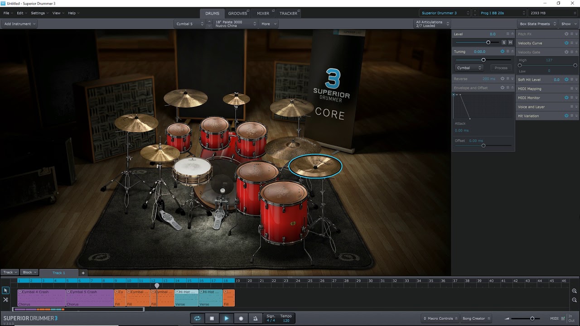The height and width of the screenshot is (326, 580).
Task: Open the Show dropdown
Action: tap(568, 24)
